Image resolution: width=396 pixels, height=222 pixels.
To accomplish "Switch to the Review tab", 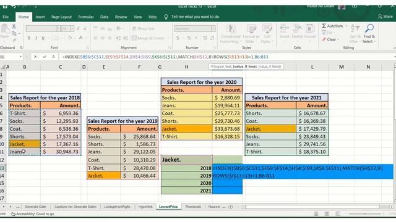I will pyautogui.click(x=121, y=17).
